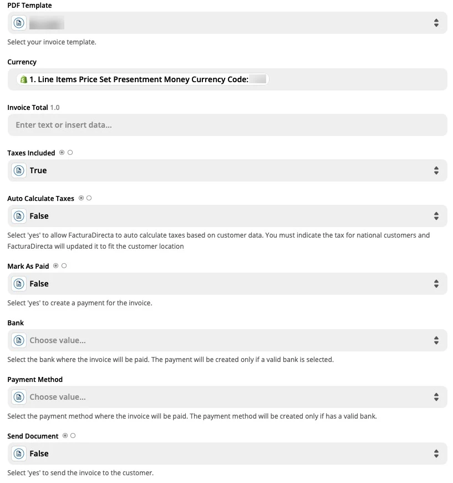453x483 pixels.
Task: Select the second radio for Send Document
Action: pos(72,435)
